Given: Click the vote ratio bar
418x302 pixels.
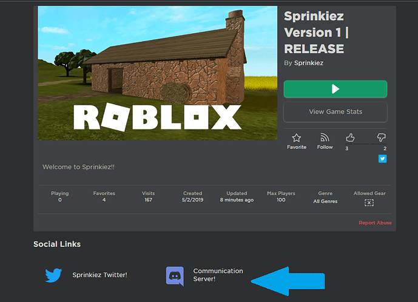Looking at the screenshot, I should [x=366, y=144].
